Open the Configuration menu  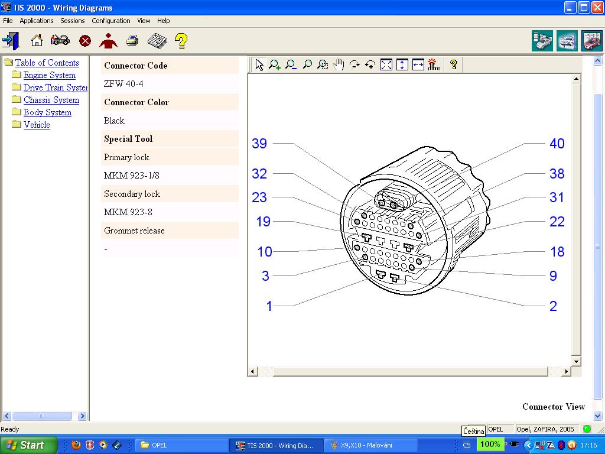(111, 21)
